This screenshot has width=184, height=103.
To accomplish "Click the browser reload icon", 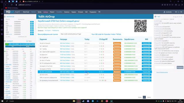I will [x=12, y=5].
